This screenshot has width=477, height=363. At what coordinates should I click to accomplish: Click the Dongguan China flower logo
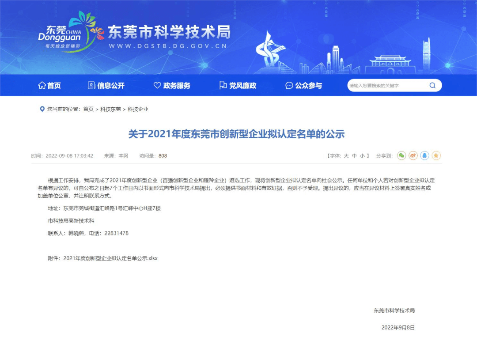(x=66, y=32)
